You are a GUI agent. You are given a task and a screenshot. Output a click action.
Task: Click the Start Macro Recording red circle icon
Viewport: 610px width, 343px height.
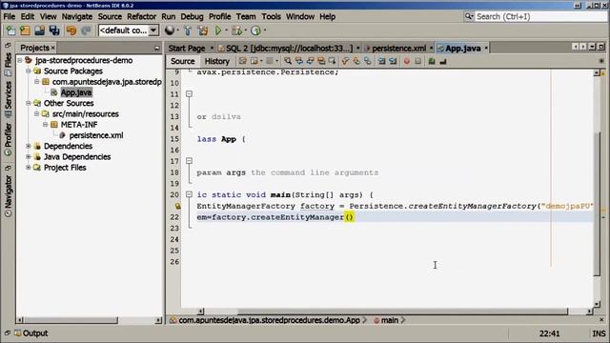point(407,61)
